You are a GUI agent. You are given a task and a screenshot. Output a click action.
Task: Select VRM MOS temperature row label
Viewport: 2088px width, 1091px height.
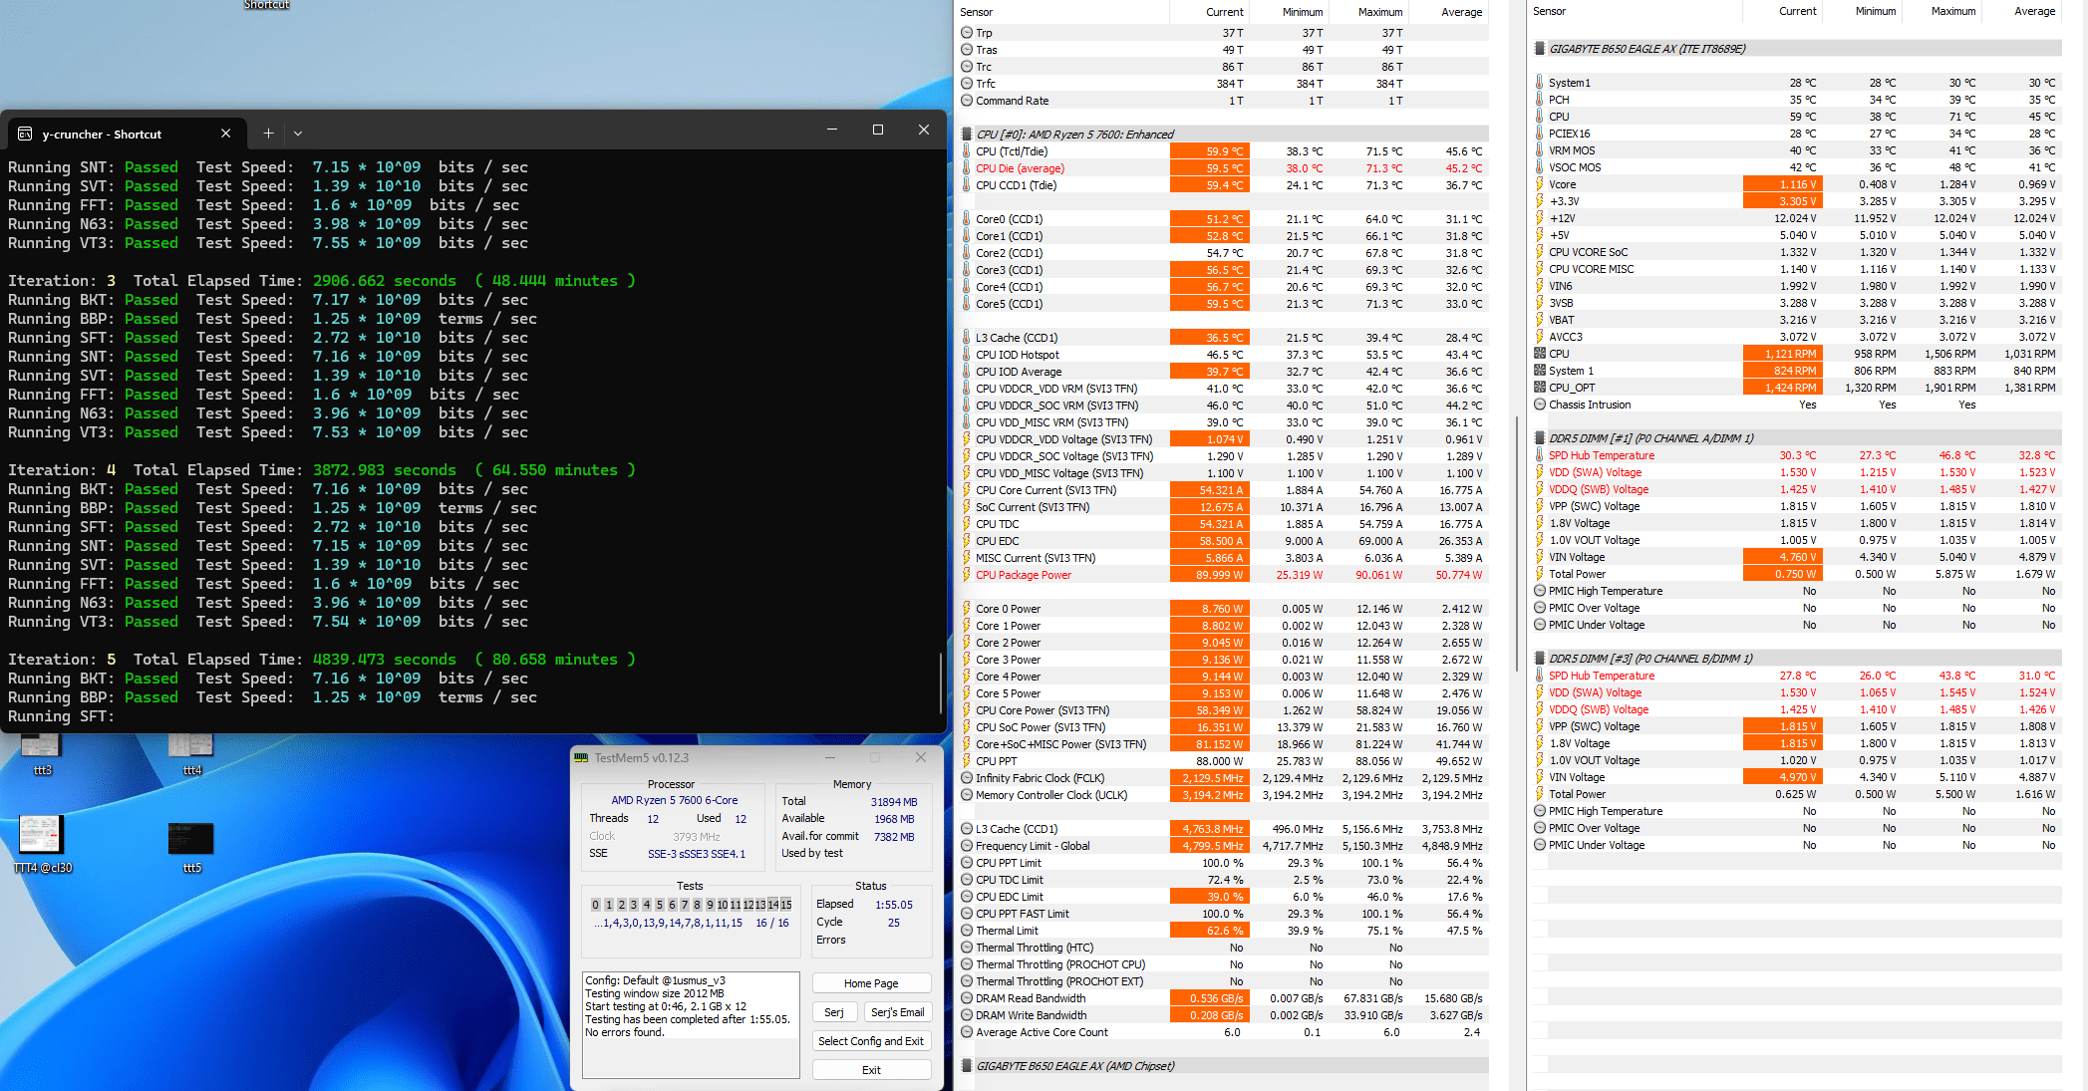[x=1572, y=150]
